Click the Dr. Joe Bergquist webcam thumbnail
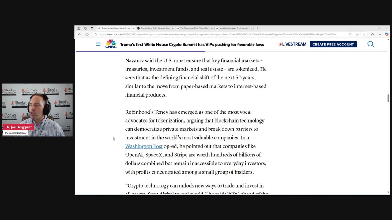 click(37, 110)
